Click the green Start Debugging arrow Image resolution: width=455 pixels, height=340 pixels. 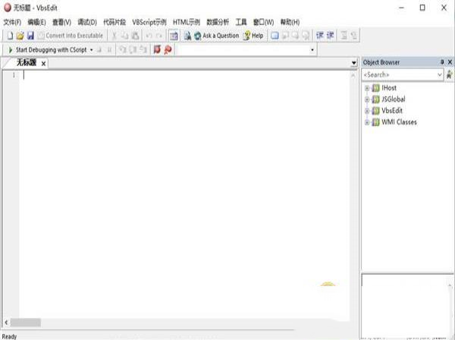click(x=10, y=49)
